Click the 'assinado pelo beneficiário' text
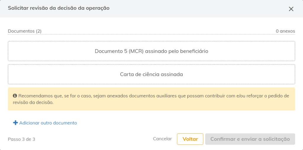The image size is (303, 150). point(176,51)
